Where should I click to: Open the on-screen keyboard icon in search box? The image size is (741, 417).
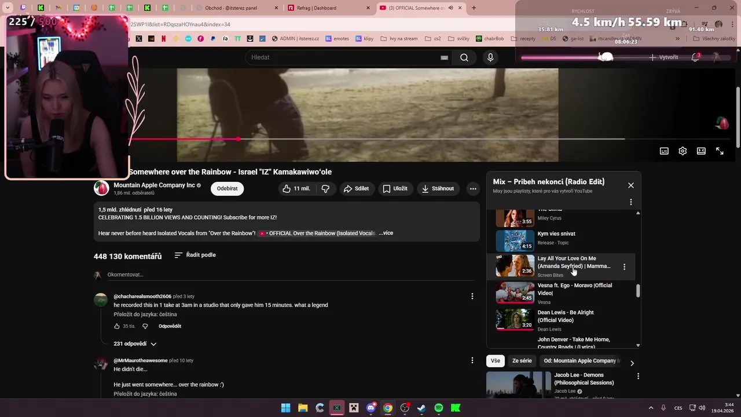coord(444,57)
